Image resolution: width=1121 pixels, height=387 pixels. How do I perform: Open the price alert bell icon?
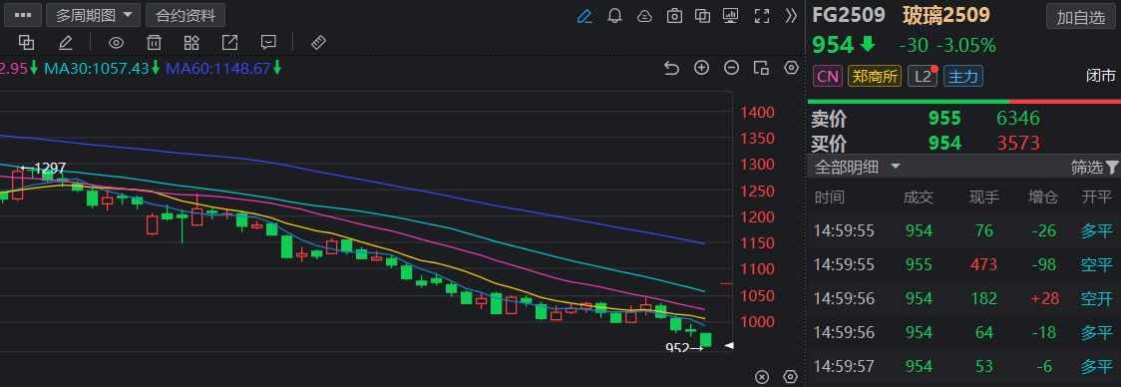pyautogui.click(x=614, y=16)
